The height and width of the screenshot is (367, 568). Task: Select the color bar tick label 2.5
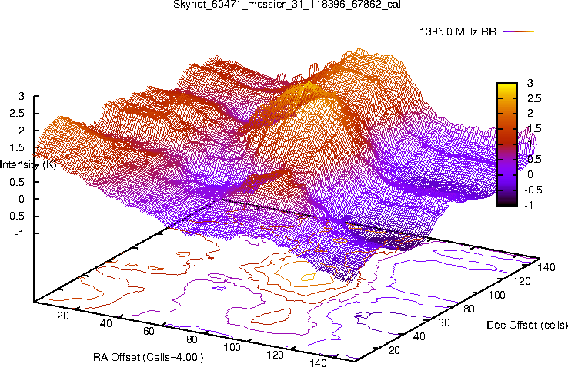pyautogui.click(x=534, y=98)
